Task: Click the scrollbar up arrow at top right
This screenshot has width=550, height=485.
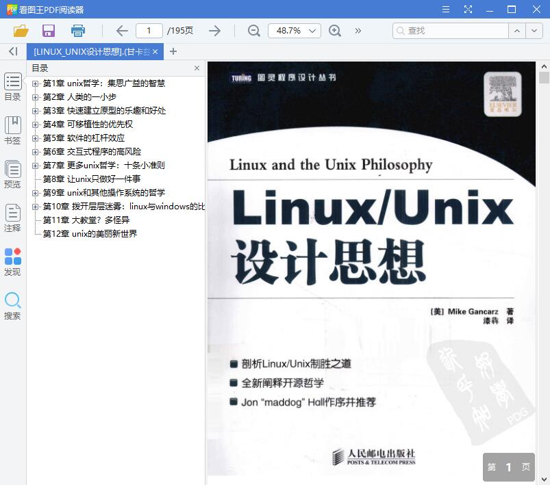Action: [x=544, y=66]
